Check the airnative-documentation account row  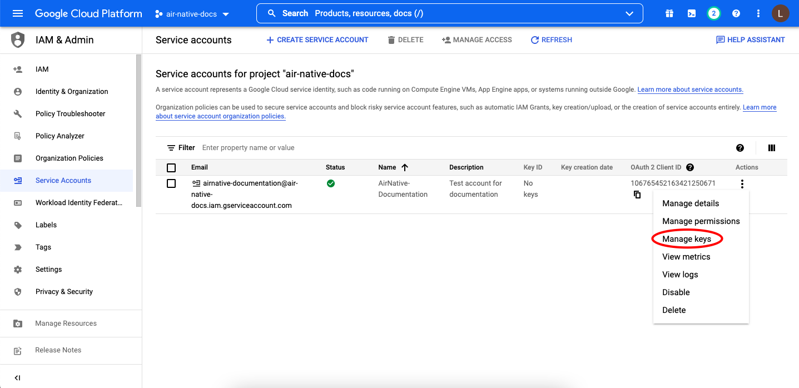171,183
